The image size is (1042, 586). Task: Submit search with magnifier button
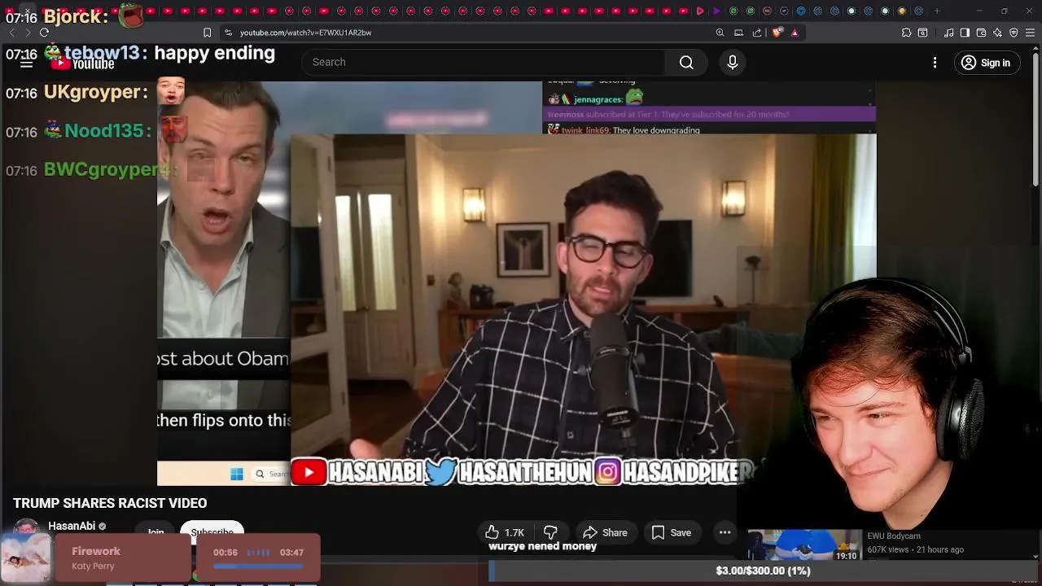(686, 62)
